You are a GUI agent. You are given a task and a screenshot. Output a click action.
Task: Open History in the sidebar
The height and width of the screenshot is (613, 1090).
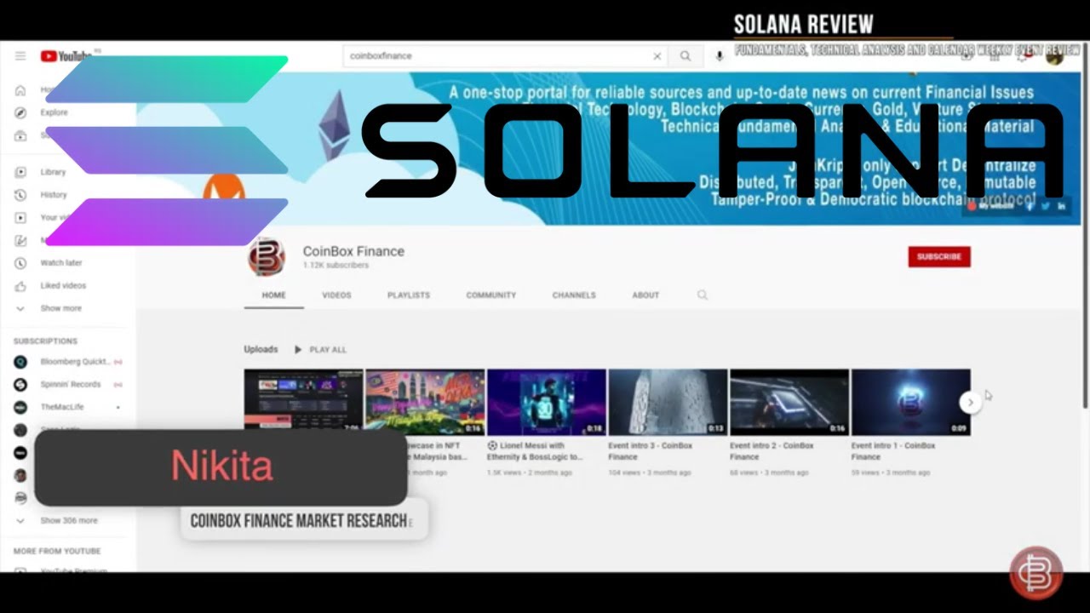click(x=53, y=195)
